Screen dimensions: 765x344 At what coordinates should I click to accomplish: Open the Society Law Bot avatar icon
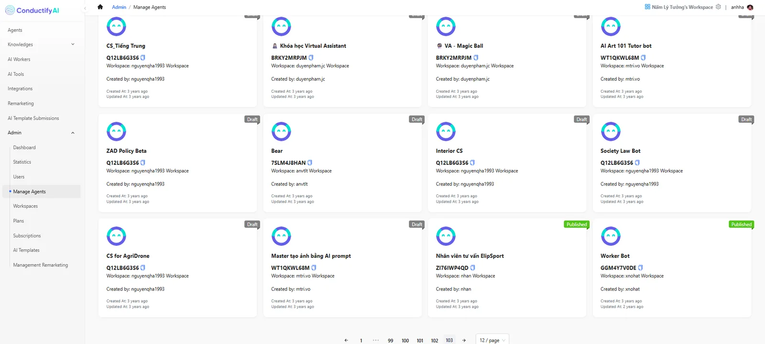tap(611, 131)
